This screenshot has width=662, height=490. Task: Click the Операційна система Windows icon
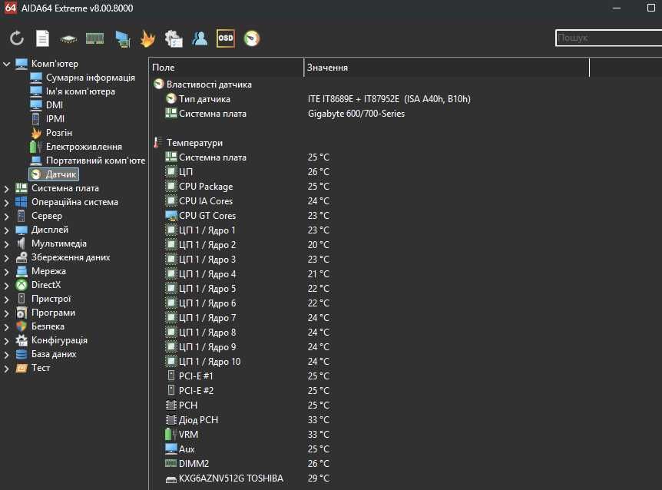point(22,202)
